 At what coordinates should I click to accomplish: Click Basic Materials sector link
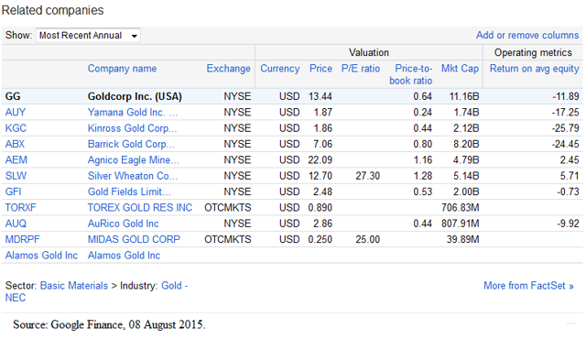tap(73, 286)
